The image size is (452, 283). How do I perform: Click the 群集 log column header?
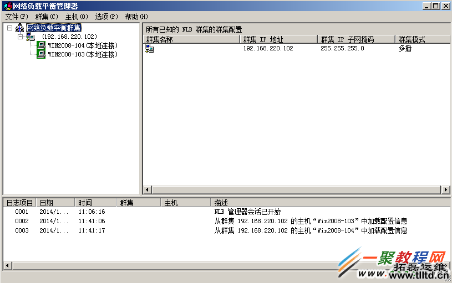coord(139,203)
